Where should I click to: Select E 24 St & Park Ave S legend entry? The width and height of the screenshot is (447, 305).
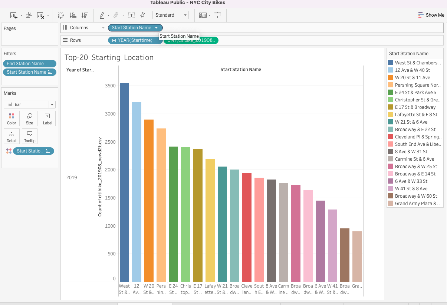(415, 93)
